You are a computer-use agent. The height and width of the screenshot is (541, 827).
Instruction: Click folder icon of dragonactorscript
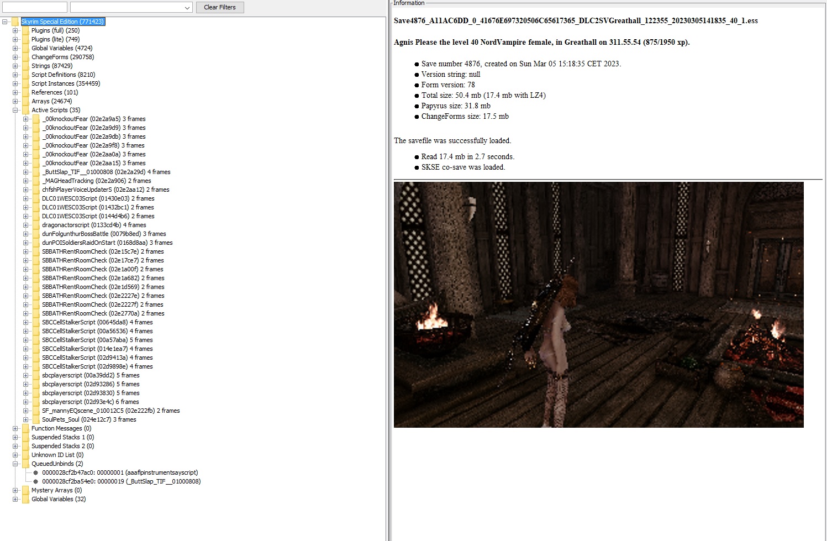coord(36,225)
